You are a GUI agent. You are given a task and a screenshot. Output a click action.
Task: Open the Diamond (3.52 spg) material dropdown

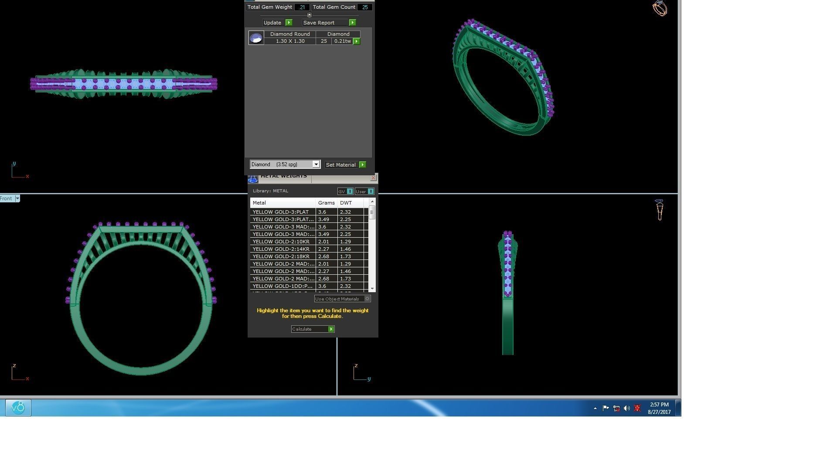316,164
